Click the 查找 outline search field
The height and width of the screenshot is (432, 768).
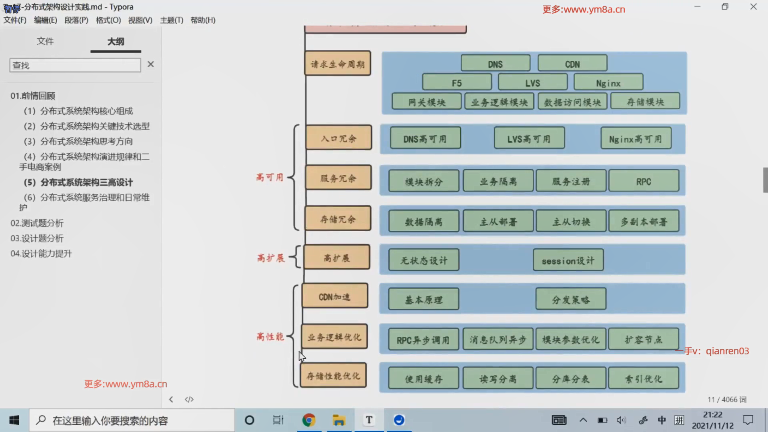tap(75, 65)
